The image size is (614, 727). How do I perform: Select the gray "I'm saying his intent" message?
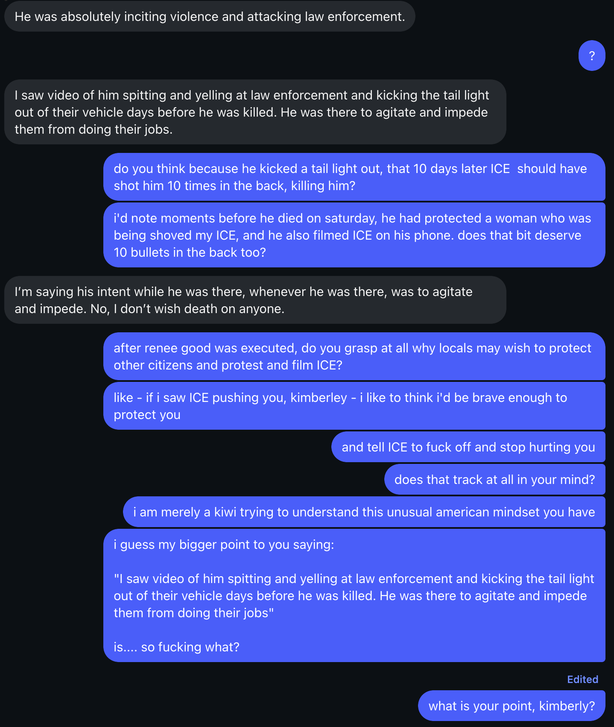254,300
